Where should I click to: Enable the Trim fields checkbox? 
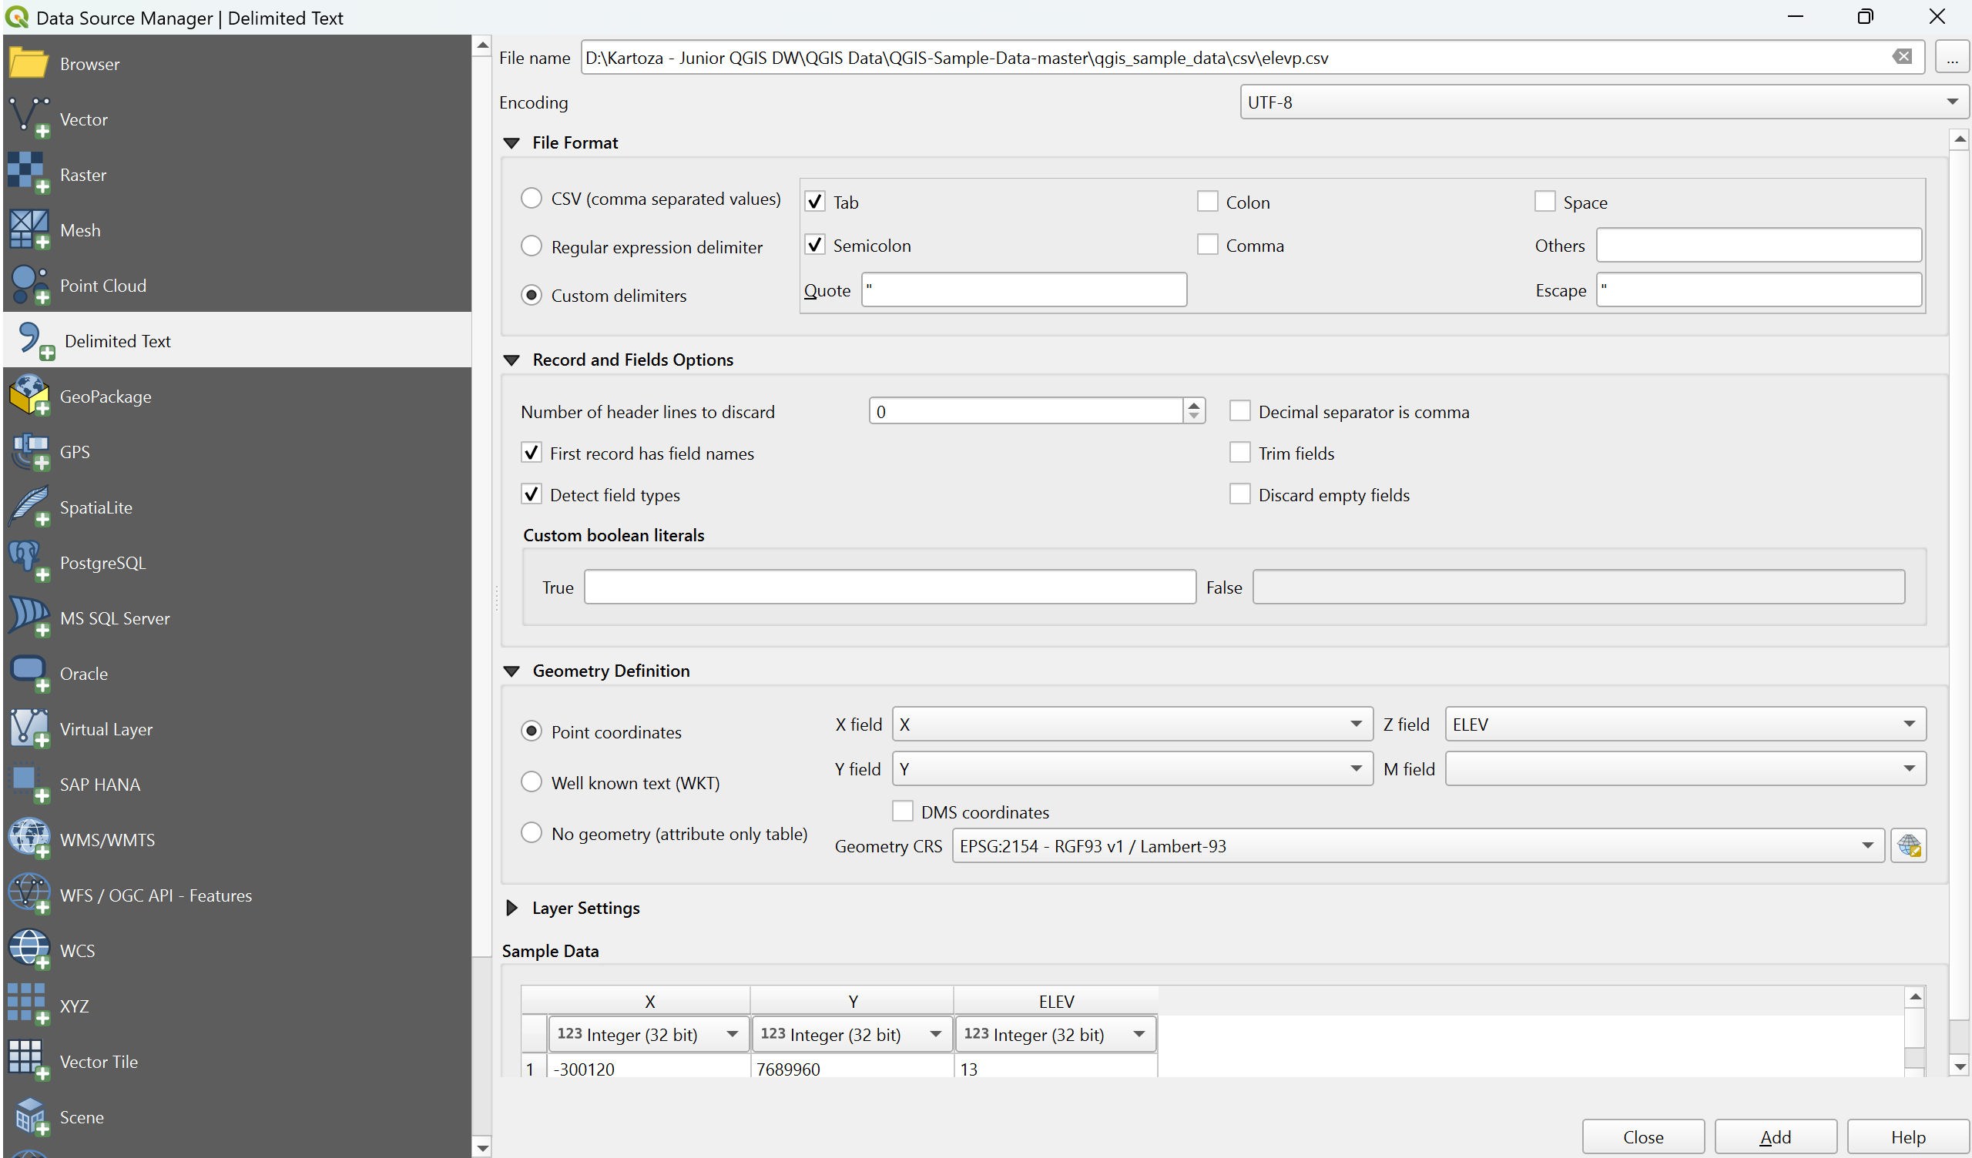1239,453
